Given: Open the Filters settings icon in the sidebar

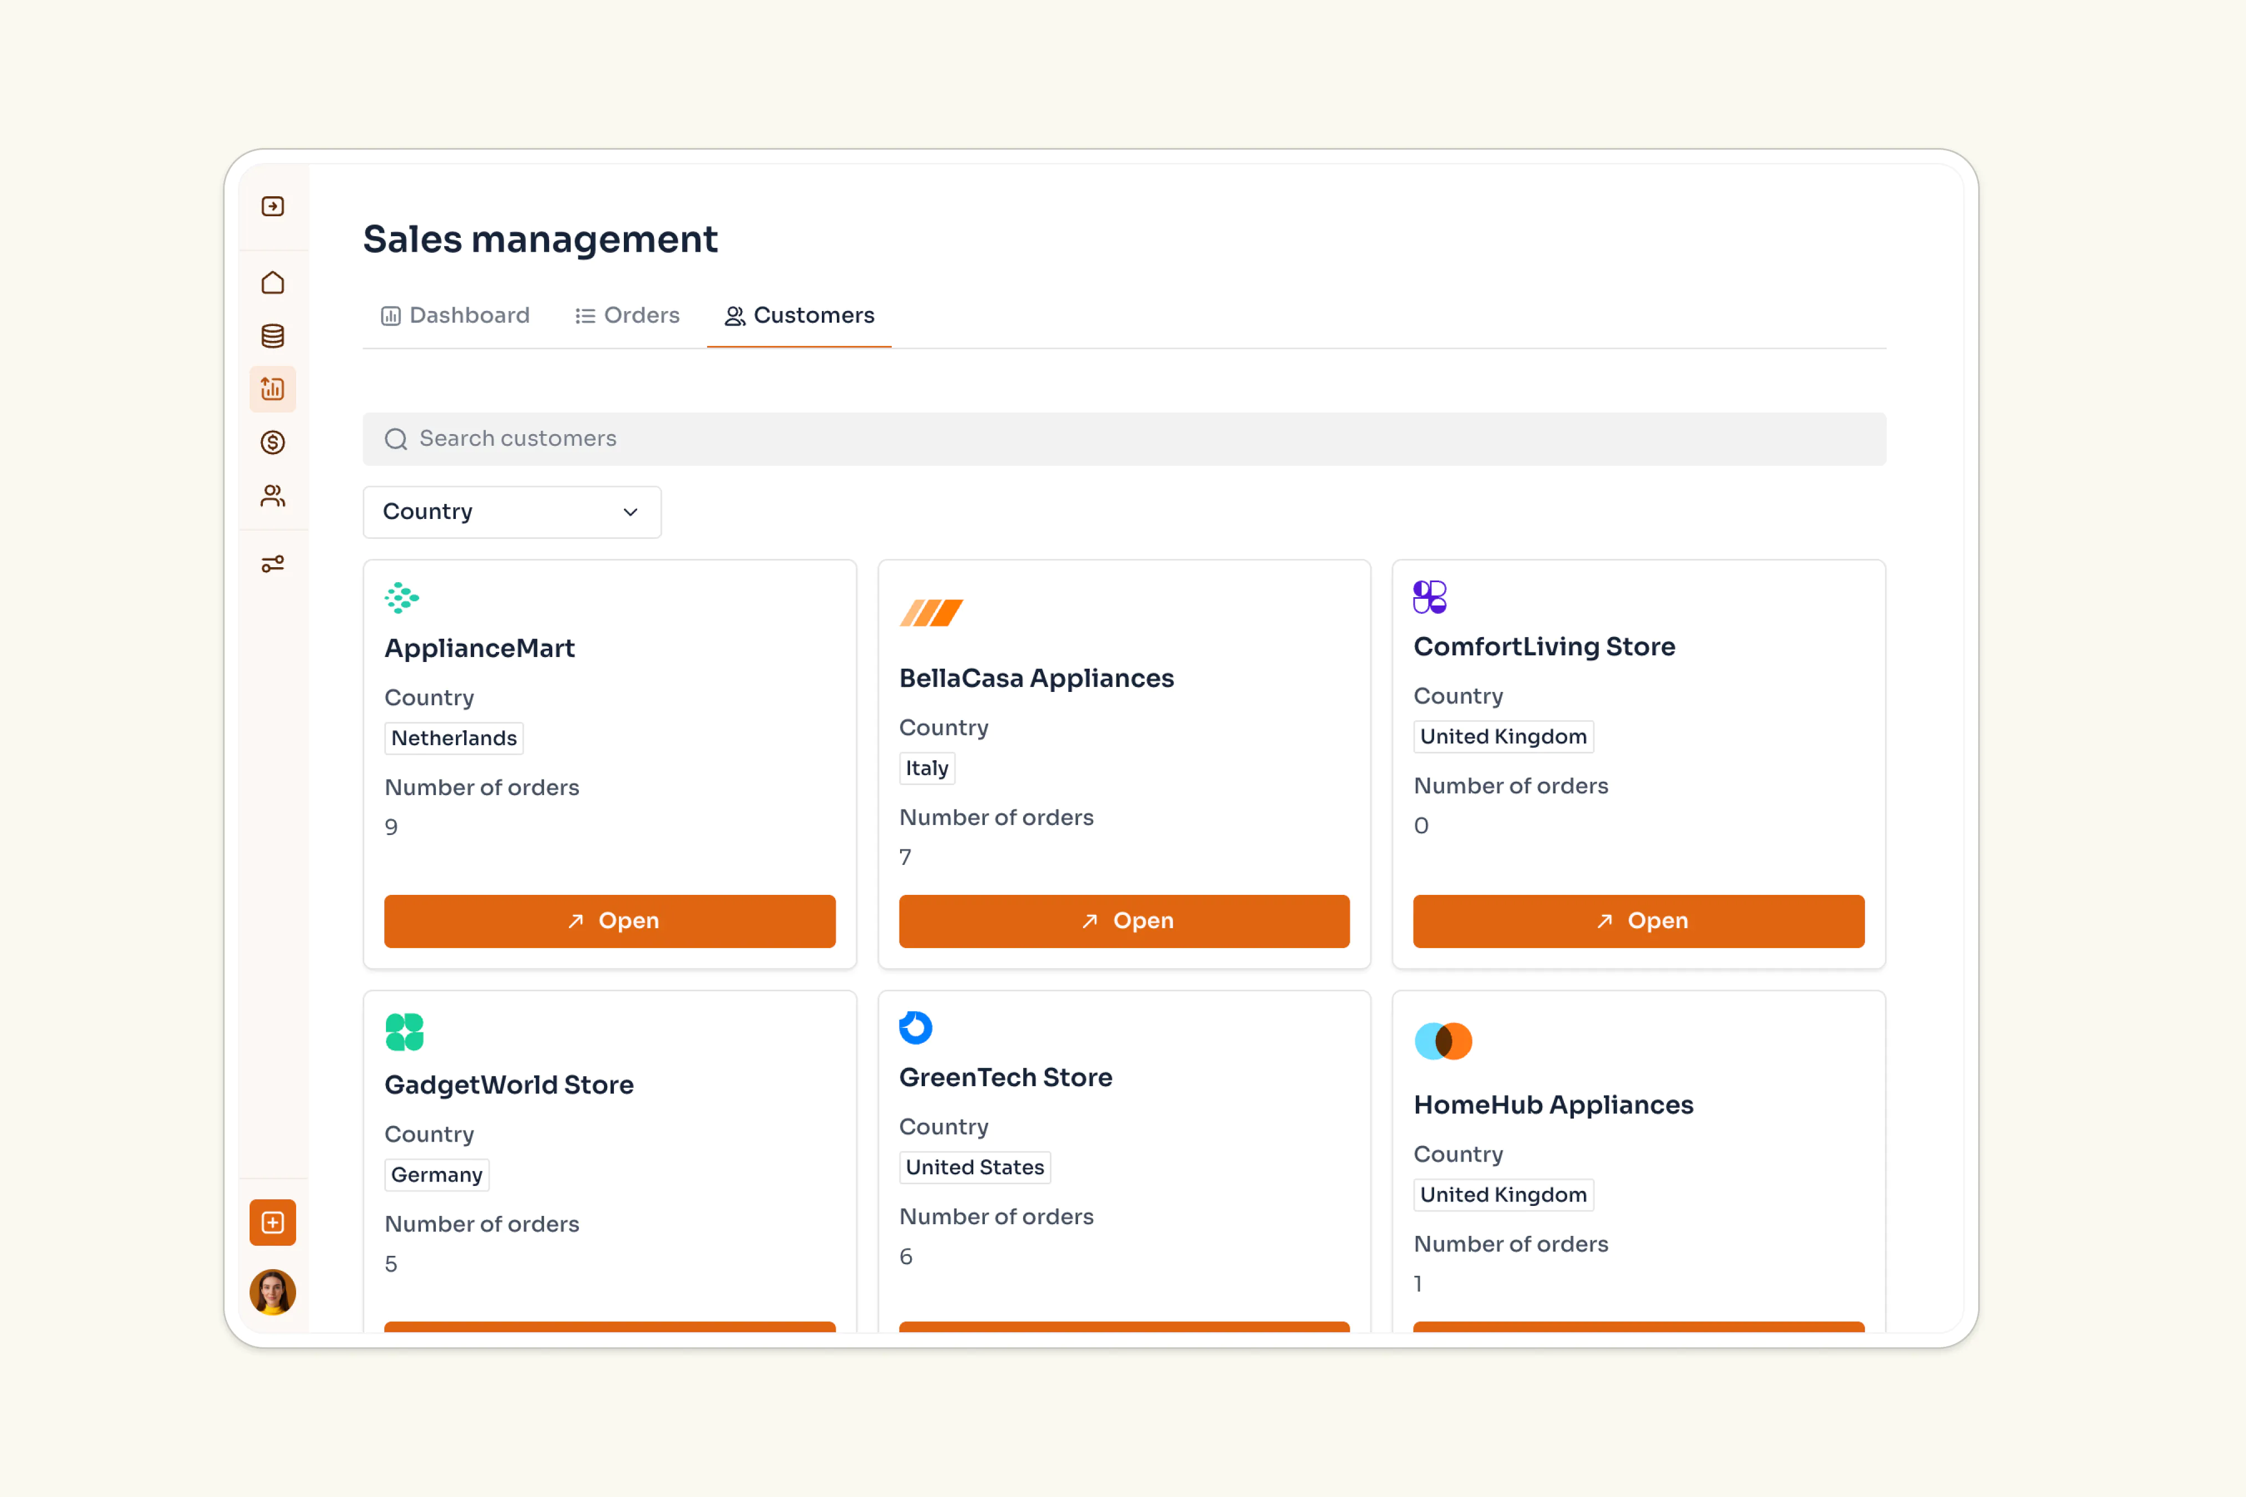Looking at the screenshot, I should tap(272, 563).
